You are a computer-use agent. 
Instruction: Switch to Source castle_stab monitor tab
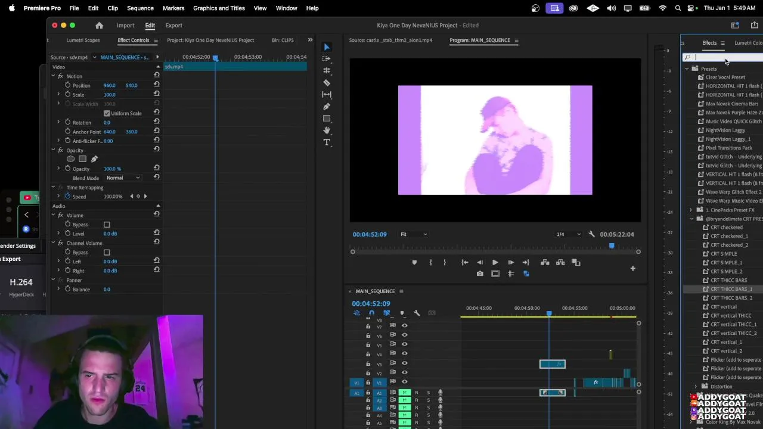pos(390,40)
